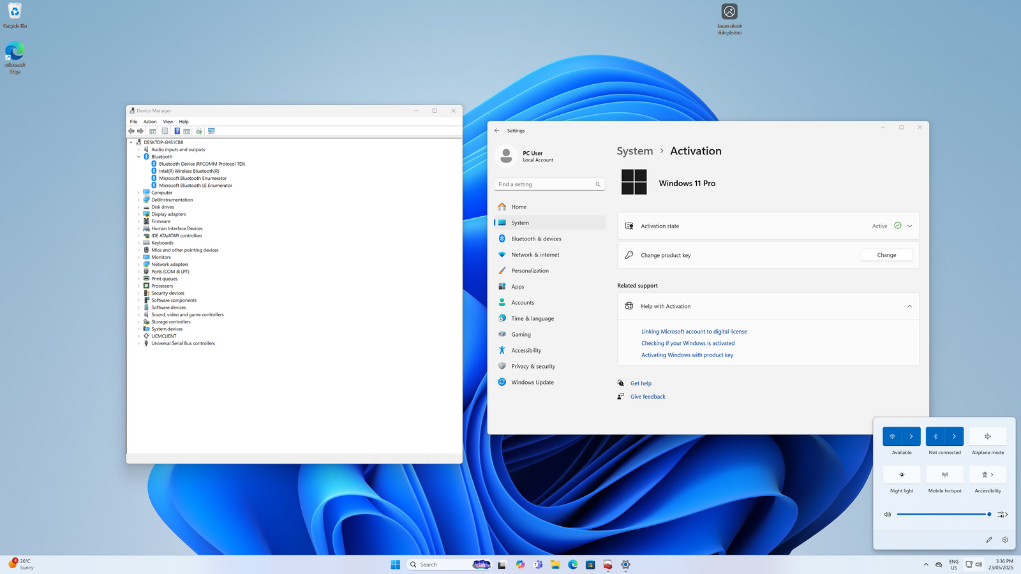Screen dimensions: 1021x574
Task: Open File Explorer from the taskbar
Action: pyautogui.click(x=555, y=564)
